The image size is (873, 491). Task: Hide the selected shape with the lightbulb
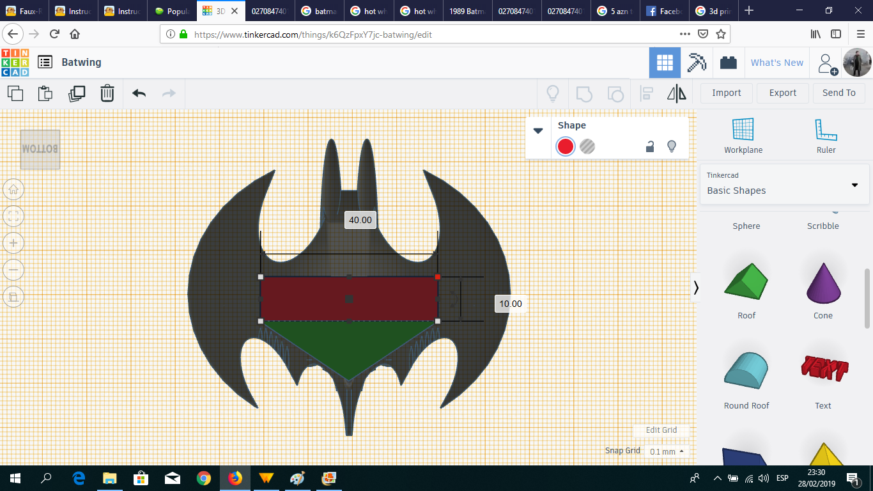pyautogui.click(x=672, y=146)
